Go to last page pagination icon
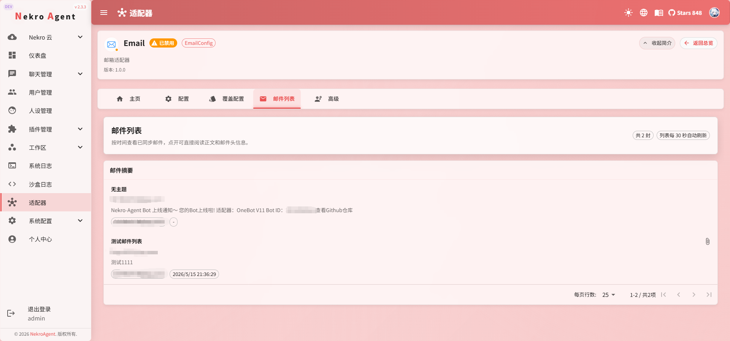Screen dimensions: 730x341 pos(709,295)
